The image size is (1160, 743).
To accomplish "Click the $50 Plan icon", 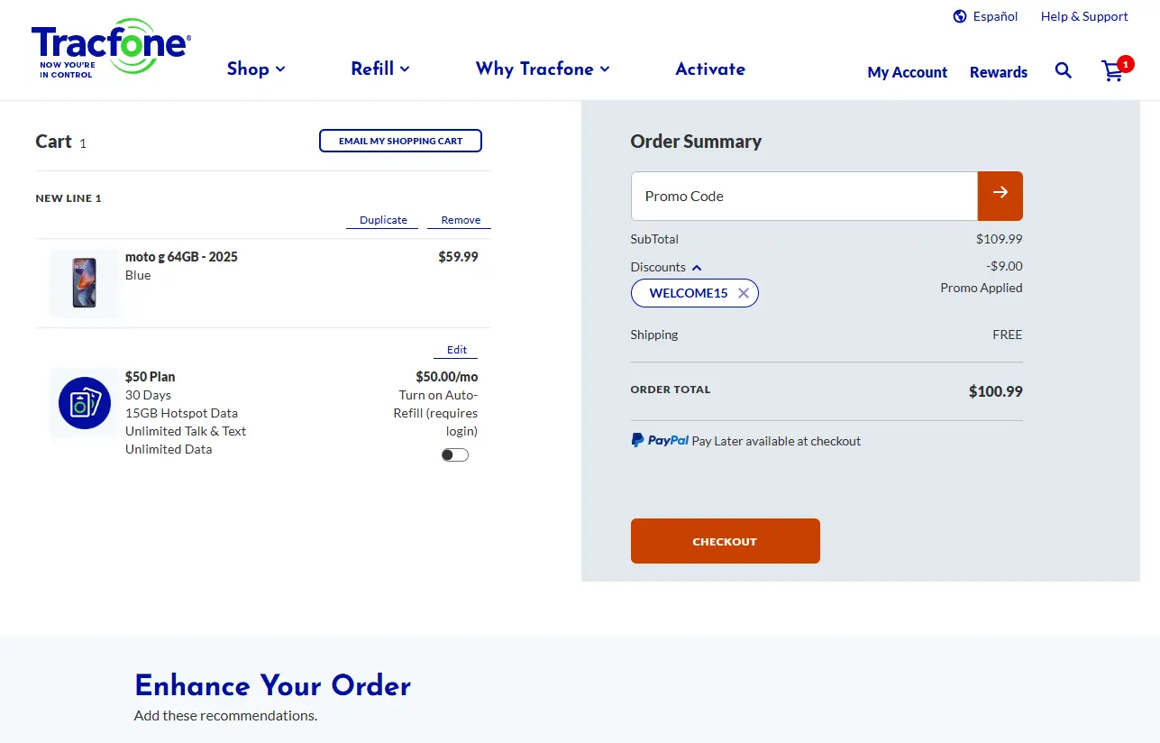I will [85, 403].
